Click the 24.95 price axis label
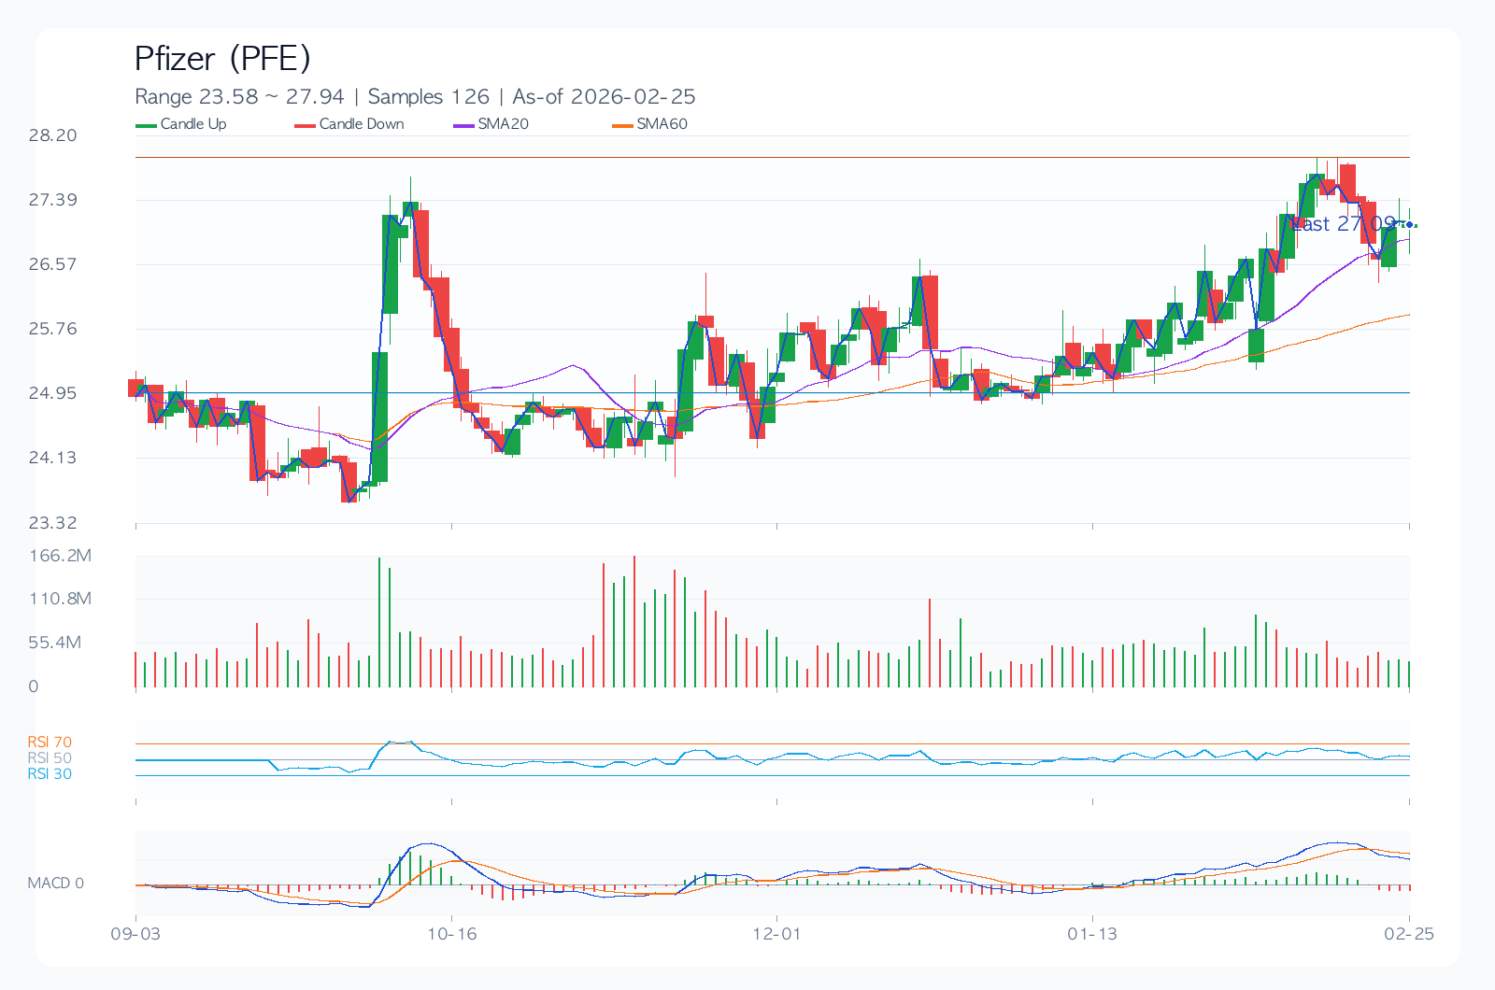 click(x=52, y=393)
